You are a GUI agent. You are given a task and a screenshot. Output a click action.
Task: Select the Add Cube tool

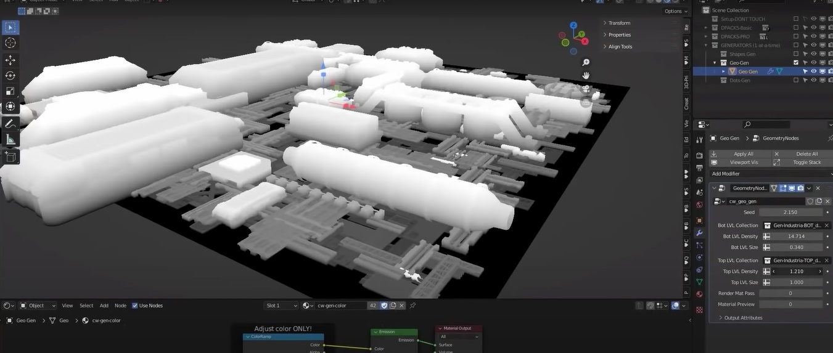pyautogui.click(x=10, y=157)
